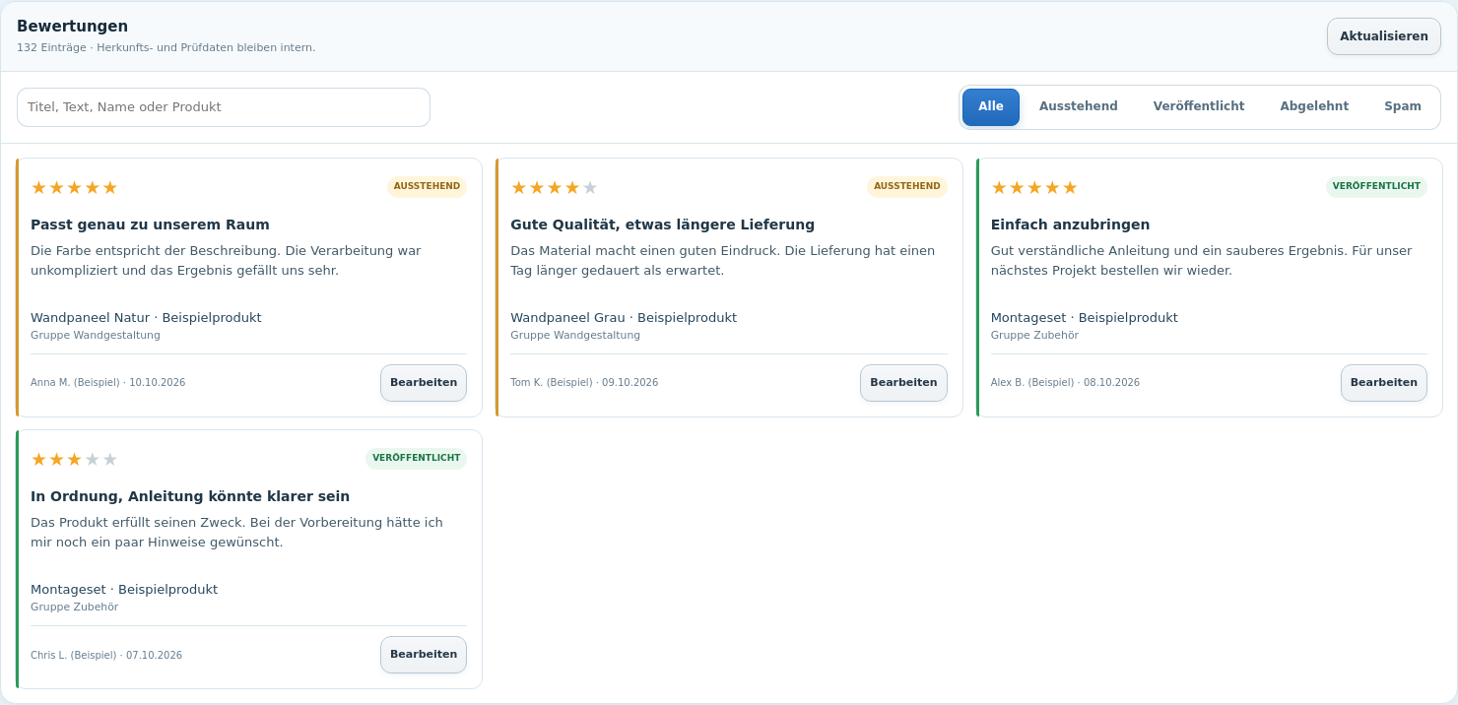Click star rating of 'In Ordnung' review
The image size is (1458, 705).
(74, 459)
